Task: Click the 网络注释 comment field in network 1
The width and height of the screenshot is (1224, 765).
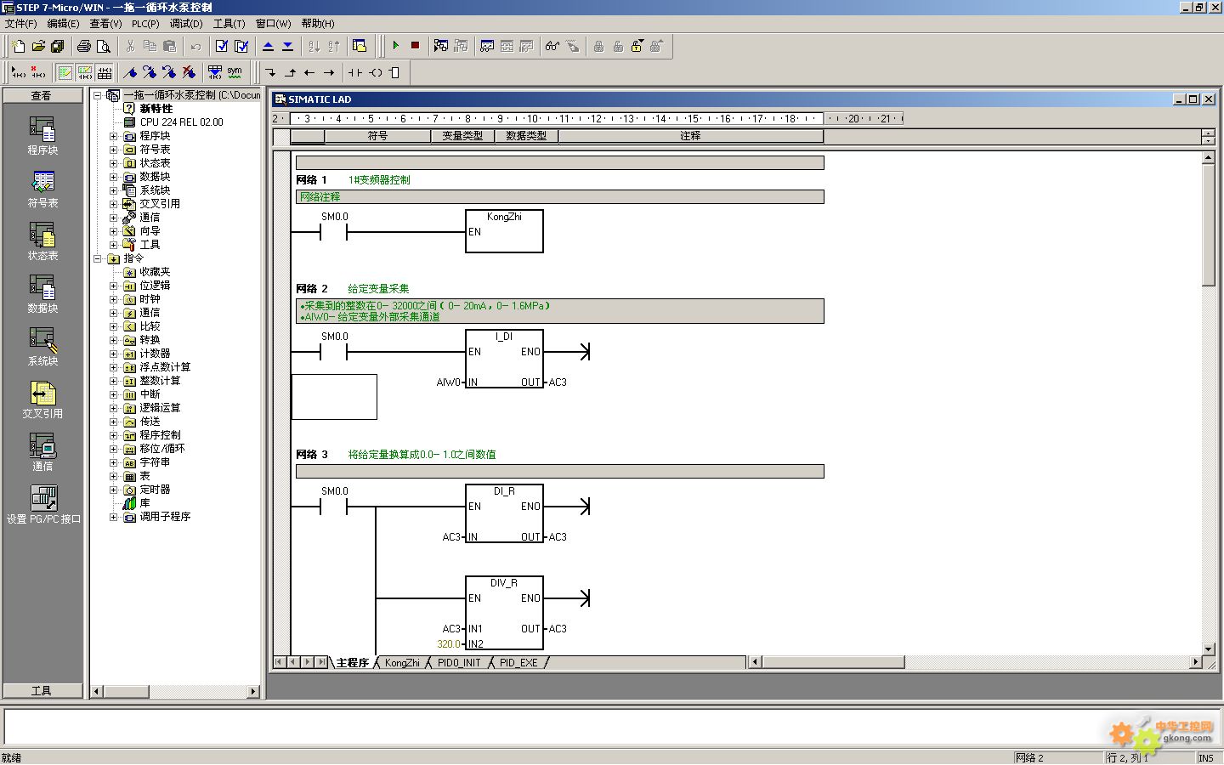Action: (x=559, y=197)
